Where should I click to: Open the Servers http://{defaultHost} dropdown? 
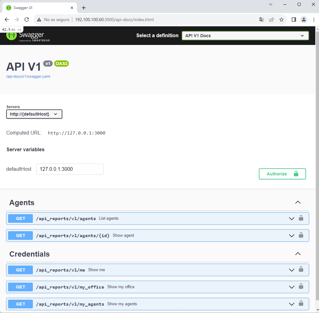pyautogui.click(x=34, y=114)
